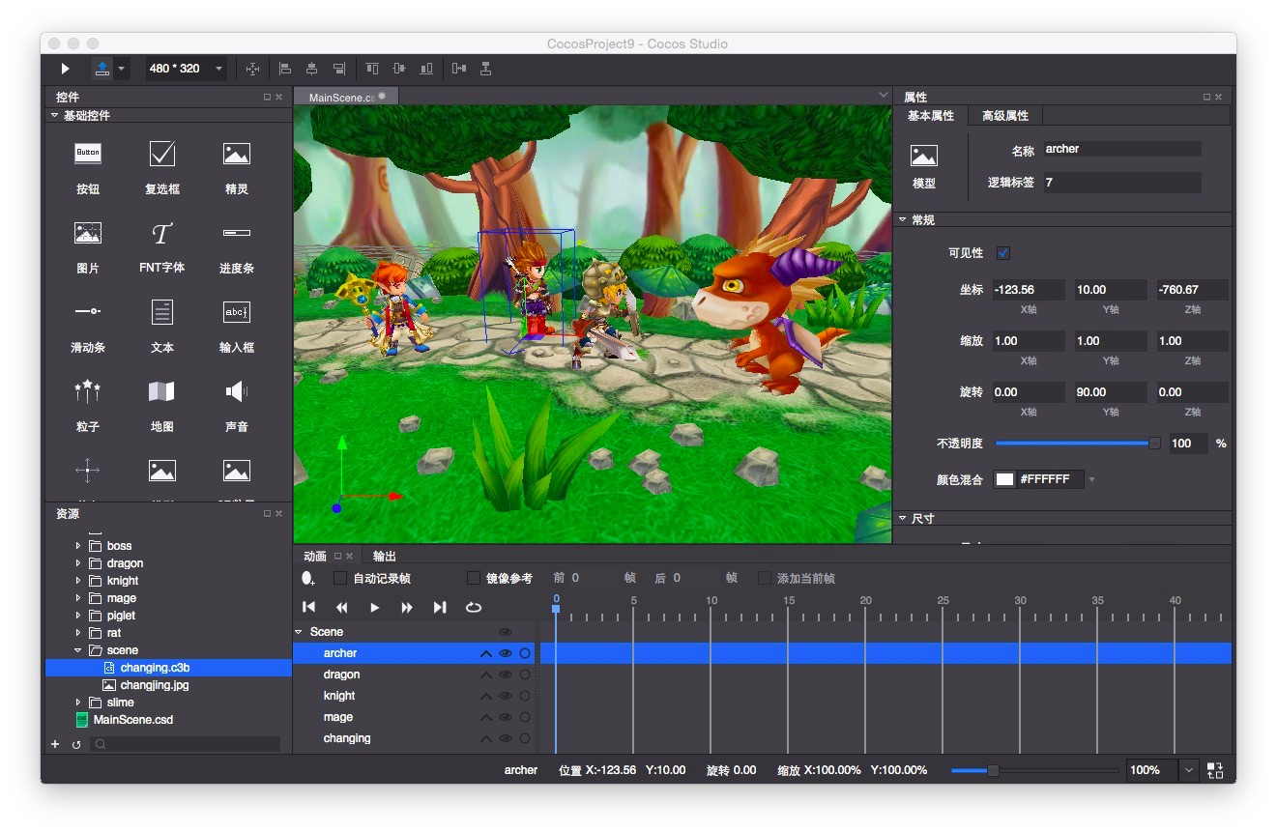
Task: Click the align vertical center icon
Action: click(399, 69)
